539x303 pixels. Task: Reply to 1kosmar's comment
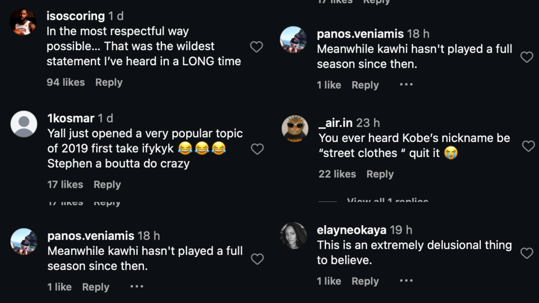[107, 185]
